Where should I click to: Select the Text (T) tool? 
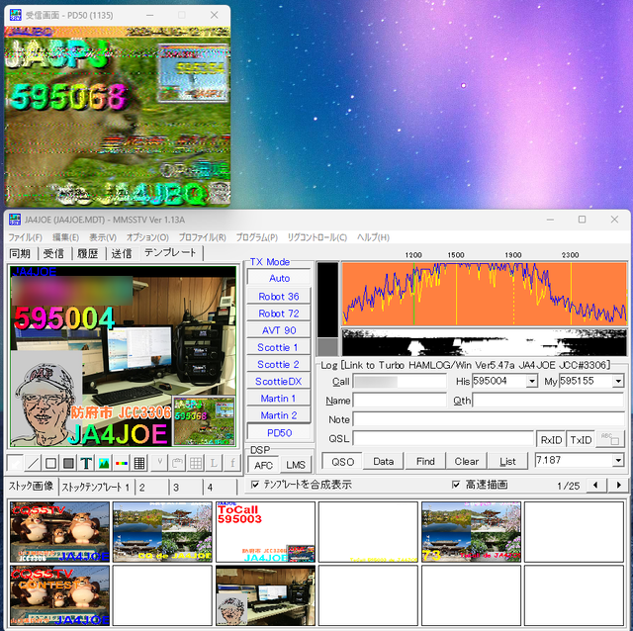(x=86, y=463)
